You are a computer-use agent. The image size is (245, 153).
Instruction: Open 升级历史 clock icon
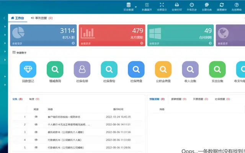[192, 5]
